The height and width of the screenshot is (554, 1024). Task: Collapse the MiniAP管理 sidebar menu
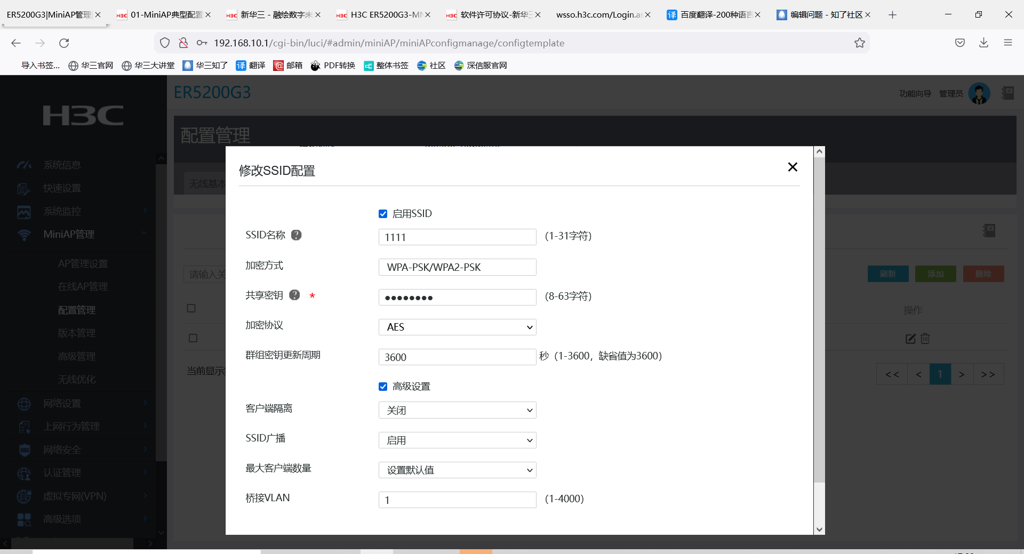point(69,235)
